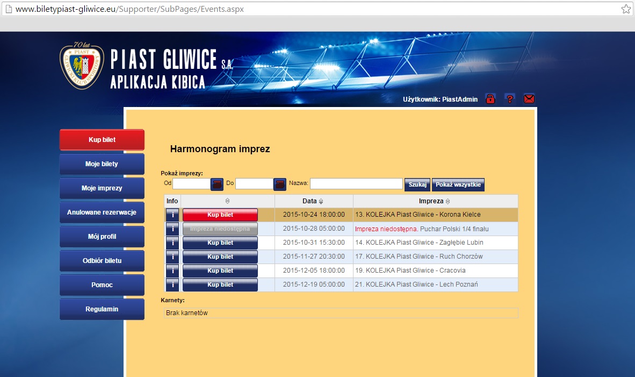Open the 'Do' date calendar picker
This screenshot has width=635, height=377.
pos(280,184)
